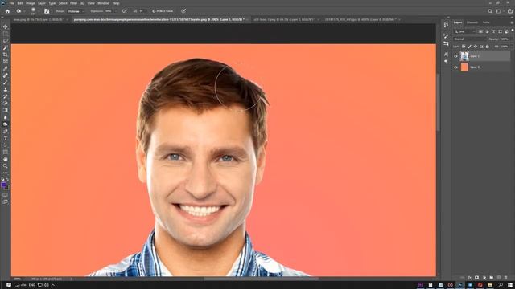Image resolution: width=515 pixels, height=289 pixels.
Task: Select the Zoom tool
Action: pyautogui.click(x=6, y=166)
